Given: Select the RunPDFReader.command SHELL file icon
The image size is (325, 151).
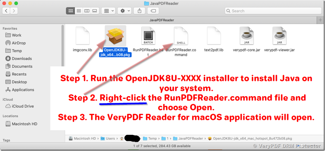Looking at the screenshot, I should click(x=181, y=36).
